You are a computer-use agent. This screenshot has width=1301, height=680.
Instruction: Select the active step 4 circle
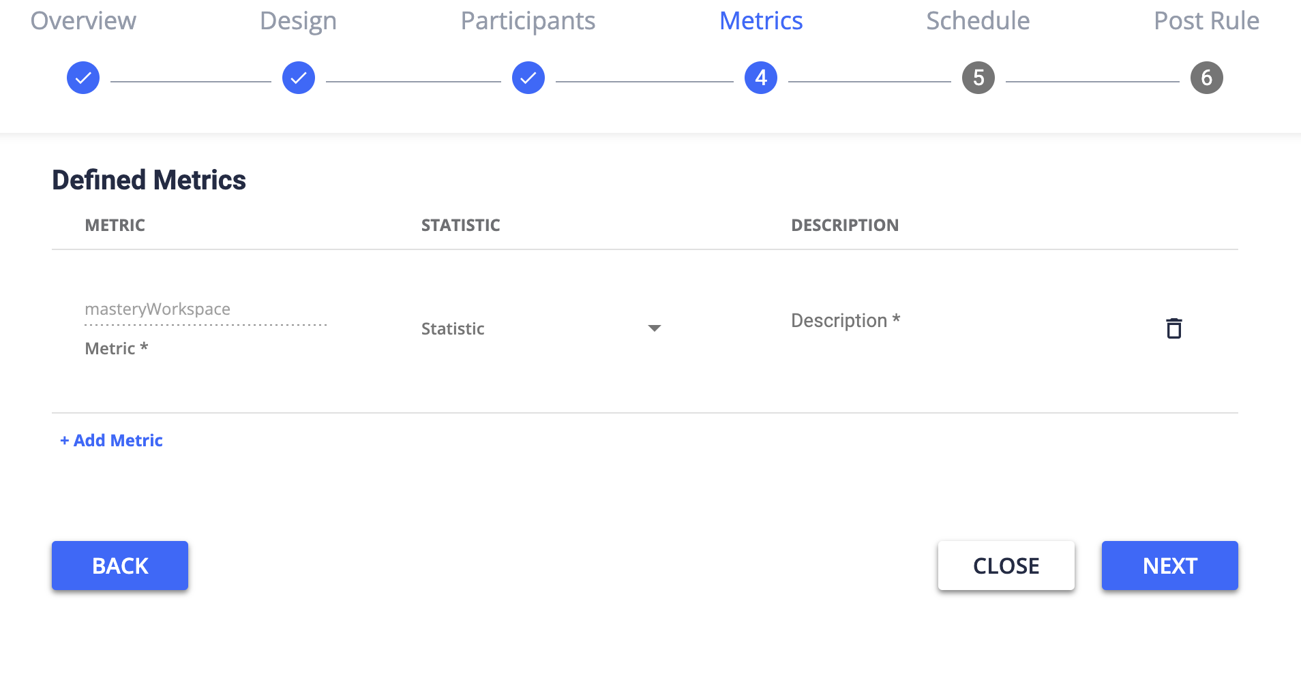pos(760,77)
